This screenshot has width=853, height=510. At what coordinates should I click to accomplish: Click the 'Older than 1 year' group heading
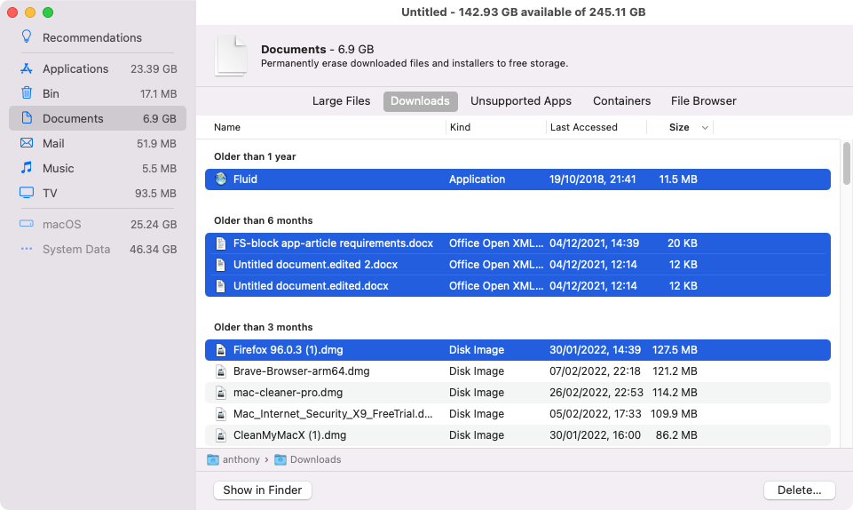[x=255, y=156]
